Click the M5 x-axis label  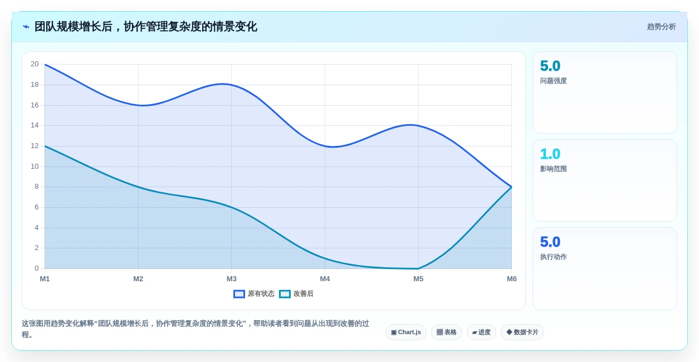[x=418, y=278]
